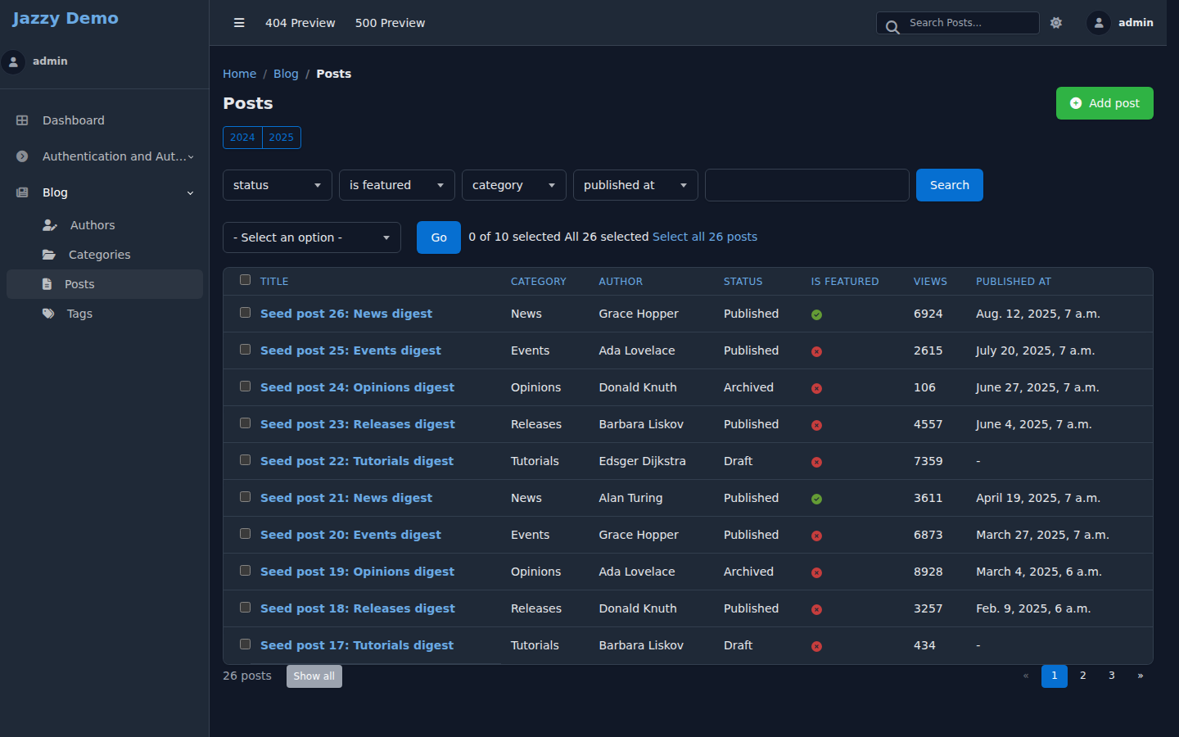Open the 404 Preview menu item
1179x737 pixels.
point(300,23)
